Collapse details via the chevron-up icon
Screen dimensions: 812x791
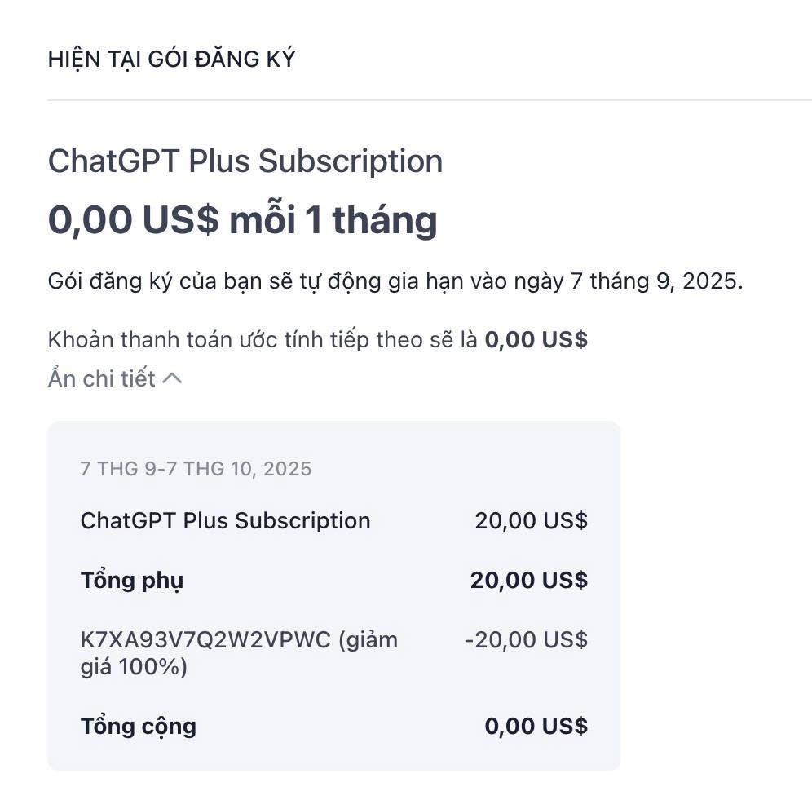click(172, 379)
